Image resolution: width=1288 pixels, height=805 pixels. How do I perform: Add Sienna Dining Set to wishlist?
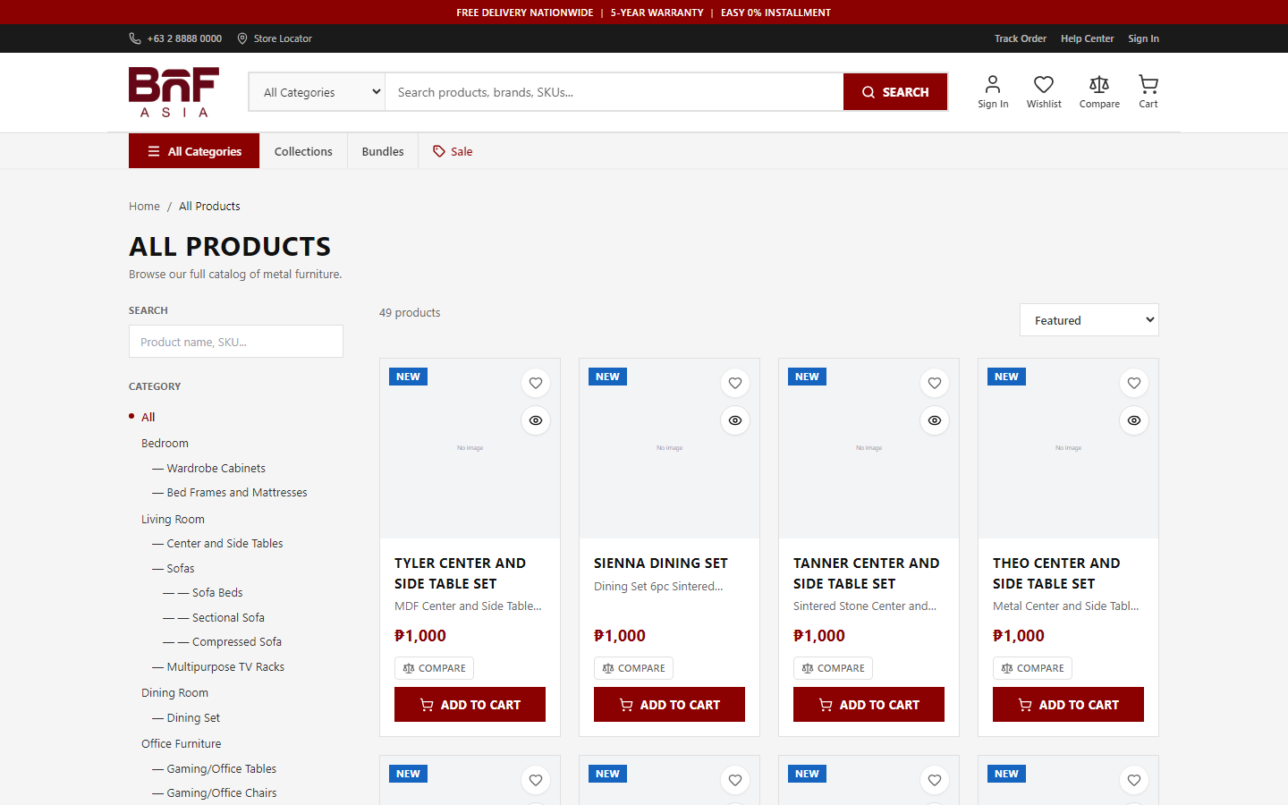[735, 383]
